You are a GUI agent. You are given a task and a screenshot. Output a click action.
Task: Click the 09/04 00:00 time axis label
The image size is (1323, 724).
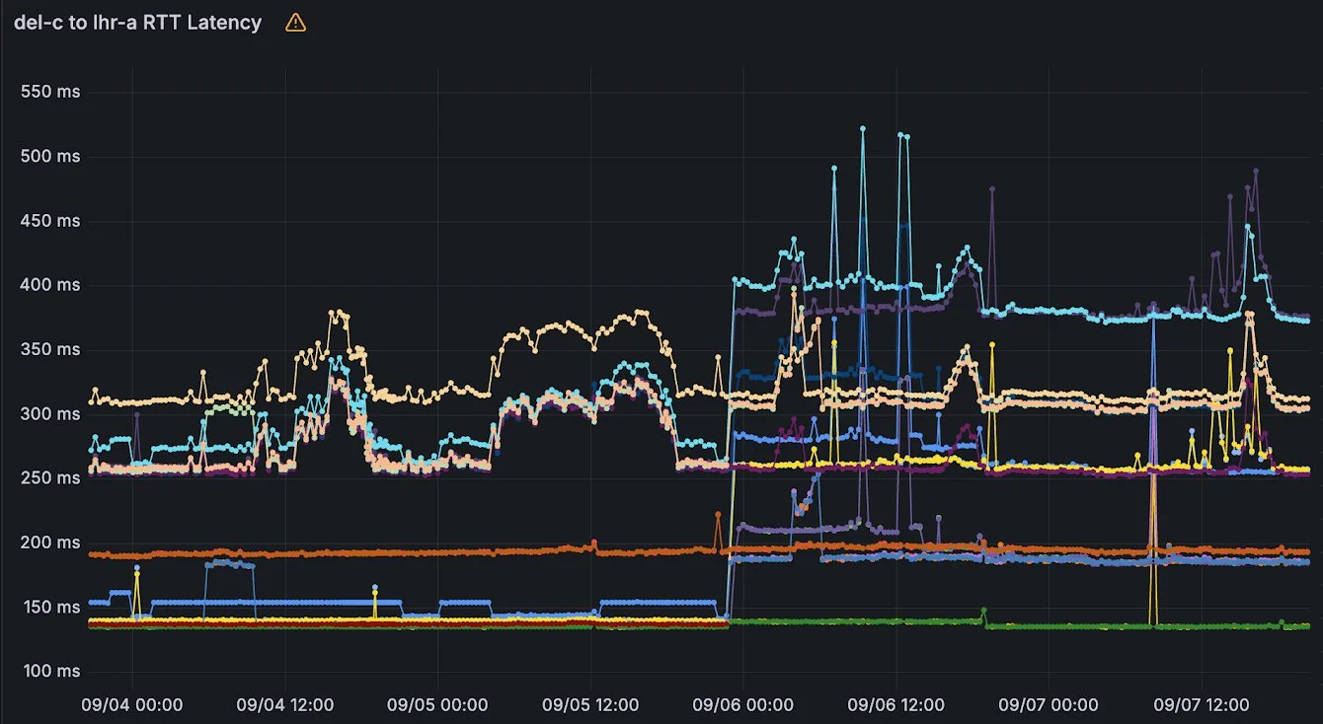[132, 704]
